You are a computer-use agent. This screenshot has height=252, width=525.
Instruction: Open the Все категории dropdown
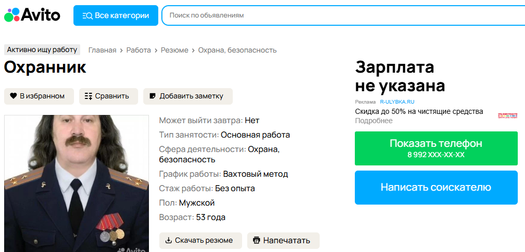tap(115, 15)
